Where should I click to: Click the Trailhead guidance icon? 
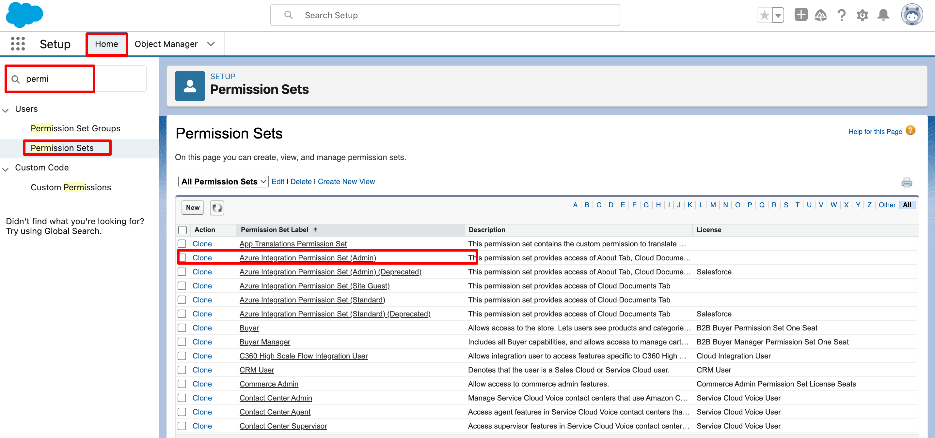[x=820, y=15]
